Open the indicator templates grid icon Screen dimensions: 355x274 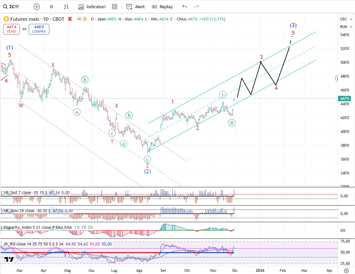coord(115,7)
